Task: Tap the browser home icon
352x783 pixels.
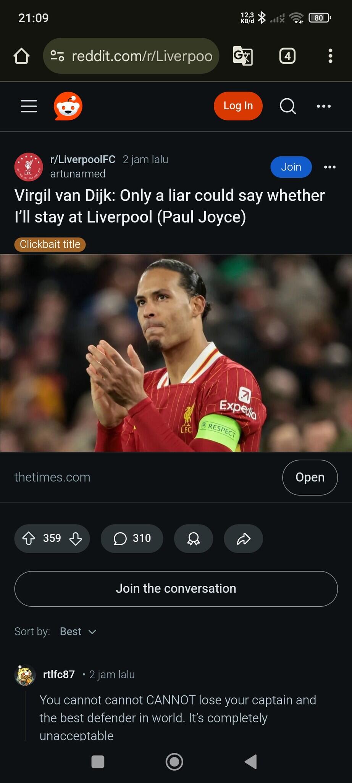Action: (21, 56)
